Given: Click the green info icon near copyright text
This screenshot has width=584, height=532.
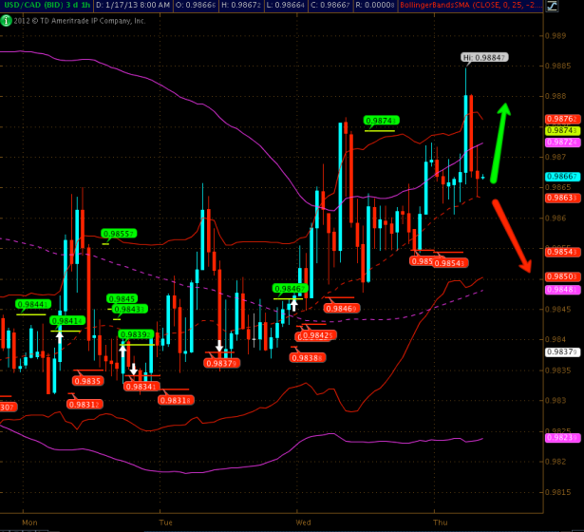Looking at the screenshot, I should 7,19.
